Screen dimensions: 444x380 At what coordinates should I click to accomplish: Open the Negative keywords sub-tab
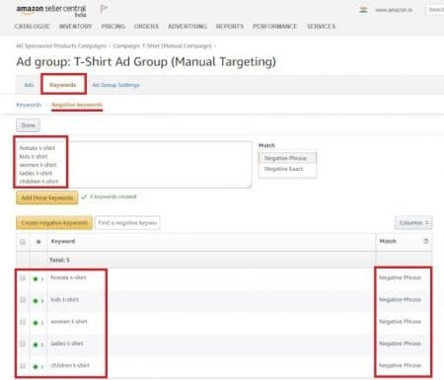pyautogui.click(x=77, y=105)
